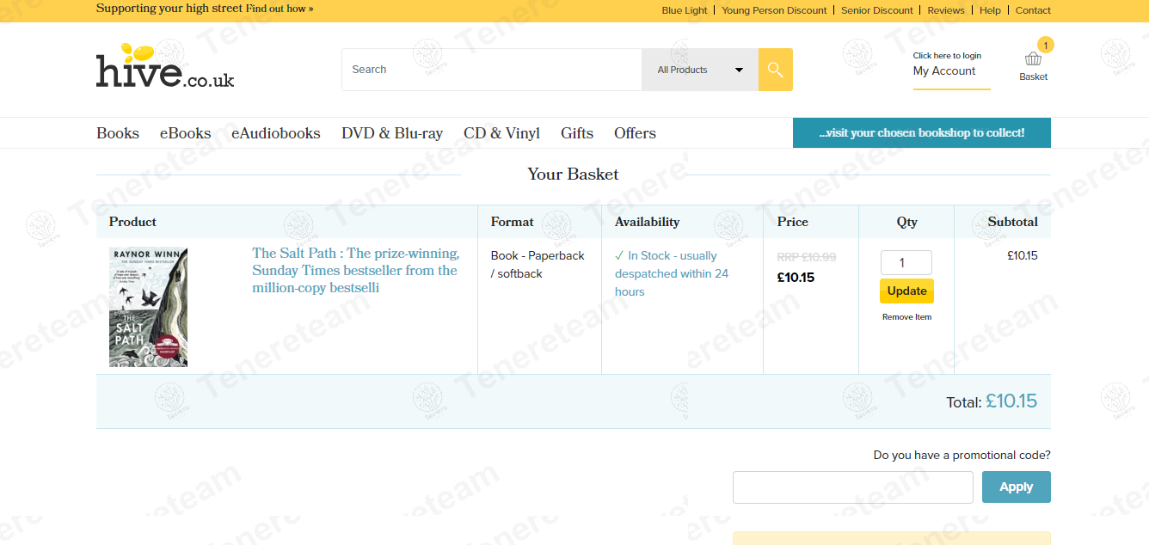Click the magnifying glass search button
1149x545 pixels.
pos(775,70)
